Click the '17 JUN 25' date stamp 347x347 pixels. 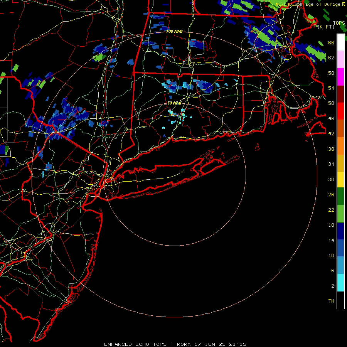coord(210,344)
